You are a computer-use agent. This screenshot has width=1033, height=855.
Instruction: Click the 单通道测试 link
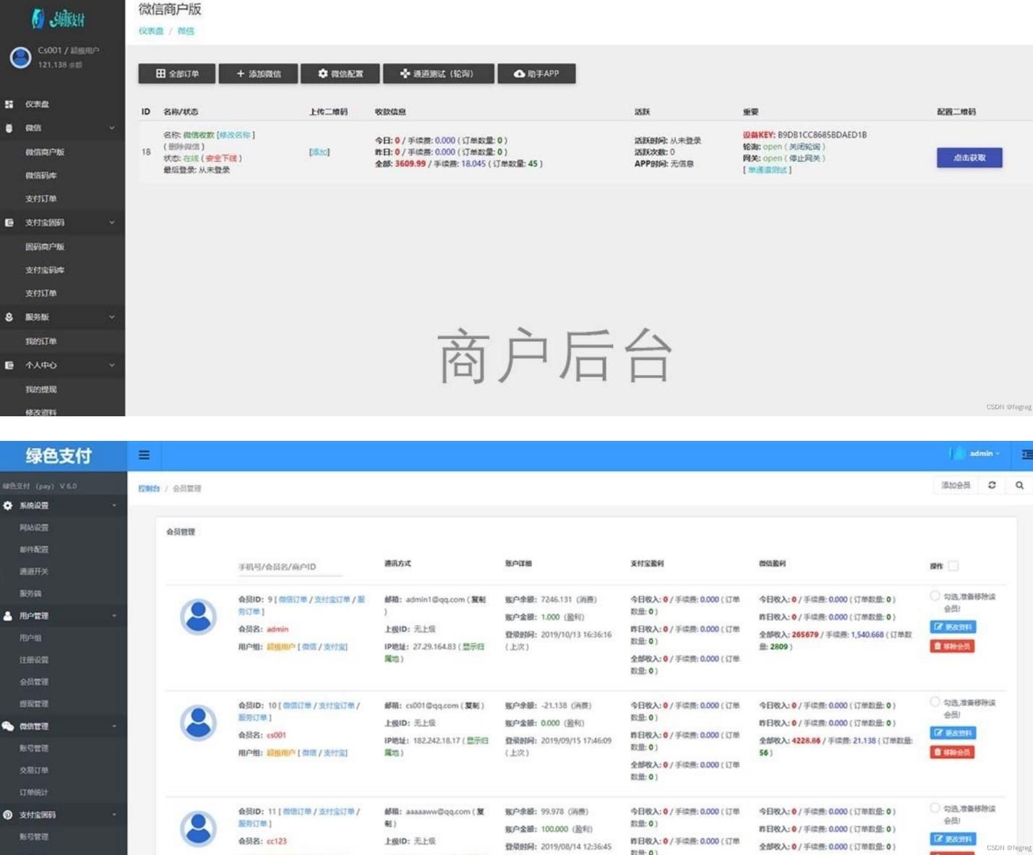767,170
